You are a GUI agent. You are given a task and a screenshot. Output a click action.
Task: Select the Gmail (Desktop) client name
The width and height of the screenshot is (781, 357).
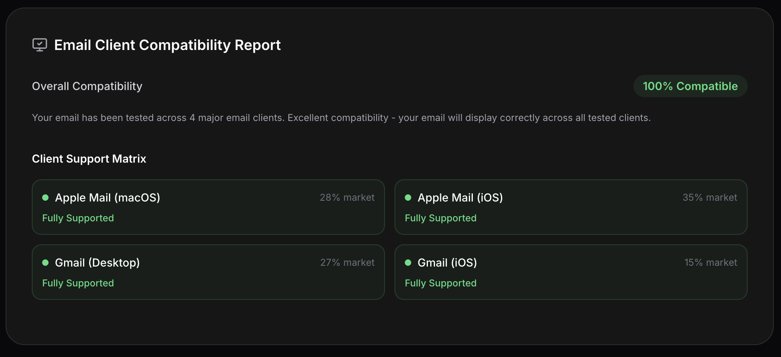pyautogui.click(x=97, y=263)
